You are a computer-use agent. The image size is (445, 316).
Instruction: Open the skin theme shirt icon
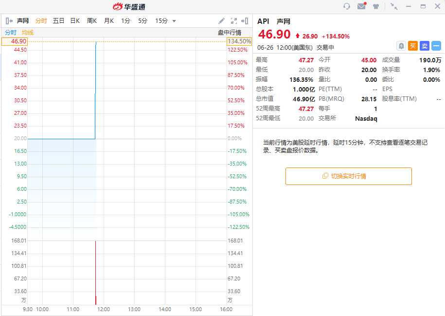tap(376, 6)
